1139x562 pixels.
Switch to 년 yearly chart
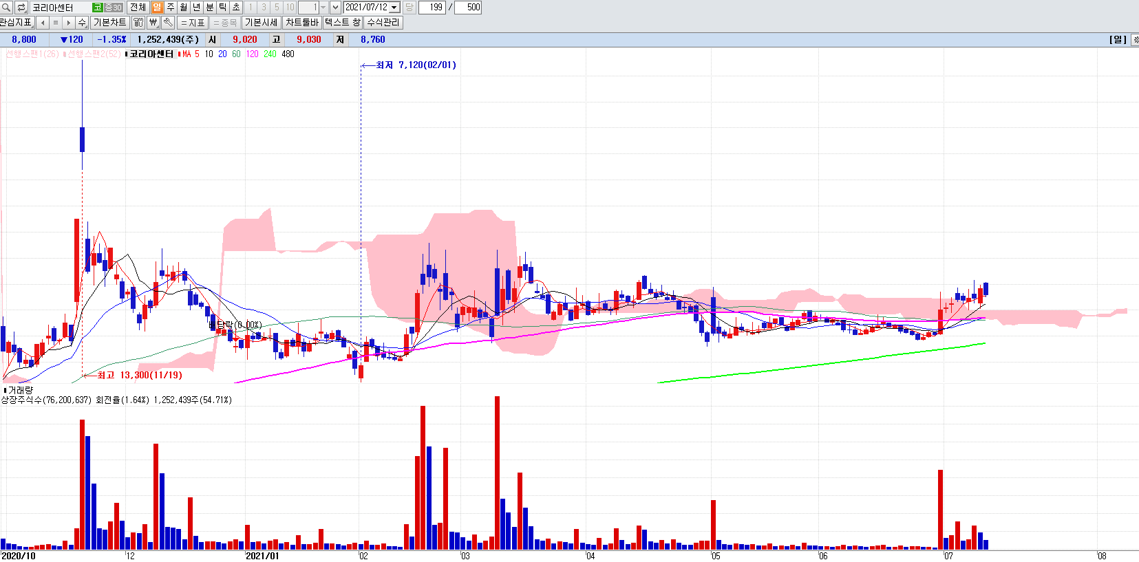196,8
